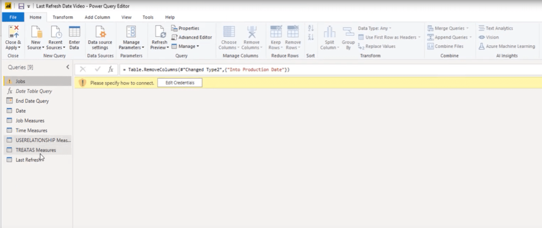Open Text Analytics
This screenshot has width=542, height=228.
496,28
